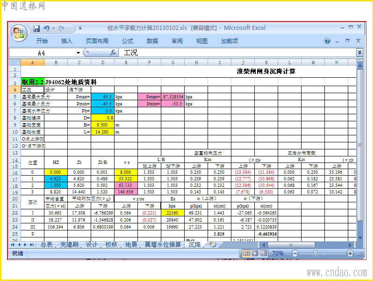Open Excel Help question mark icon

click(x=327, y=41)
